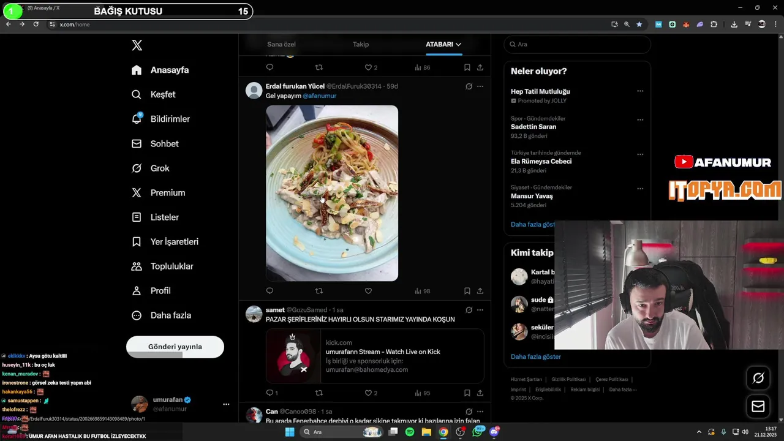Image resolution: width=784 pixels, height=441 pixels.
Task: View analytics showing 95 views
Action: tap(423, 393)
